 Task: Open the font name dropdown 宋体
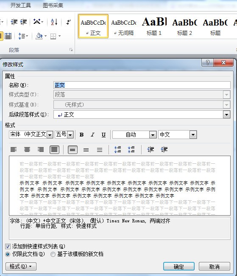(50, 135)
